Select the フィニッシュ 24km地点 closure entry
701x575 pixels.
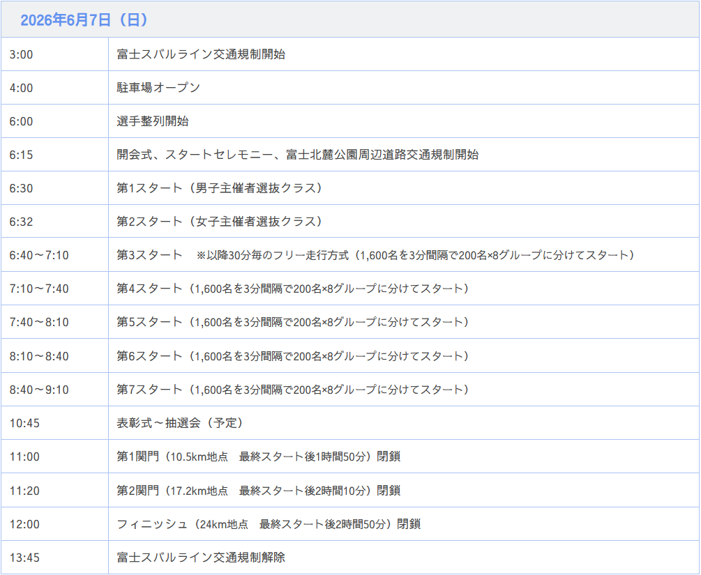coord(269,524)
